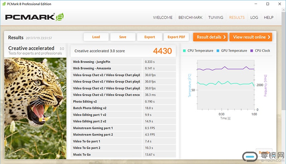This screenshot has height=164, width=286.
Task: Open the HELP tab
Action: [269, 17]
